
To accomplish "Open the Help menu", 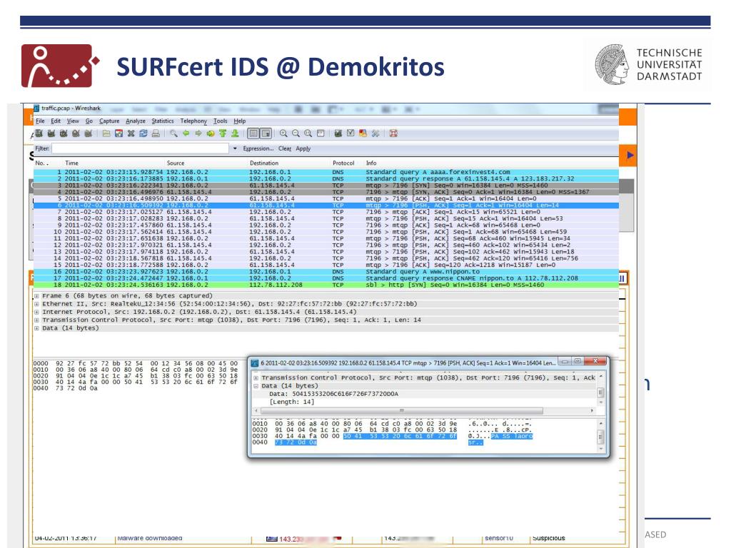I will pyautogui.click(x=240, y=121).
